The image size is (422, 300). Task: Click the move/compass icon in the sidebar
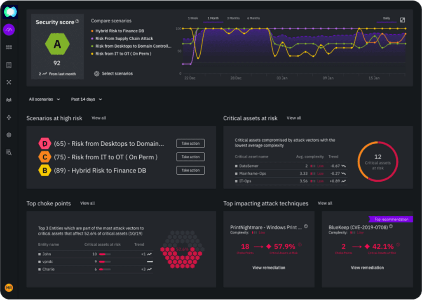point(9,117)
